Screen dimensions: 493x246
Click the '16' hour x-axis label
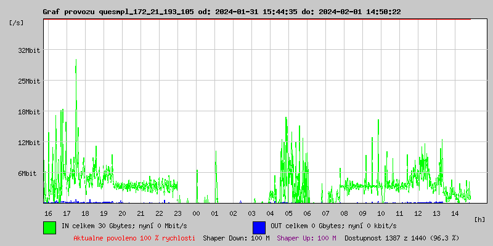(48, 213)
